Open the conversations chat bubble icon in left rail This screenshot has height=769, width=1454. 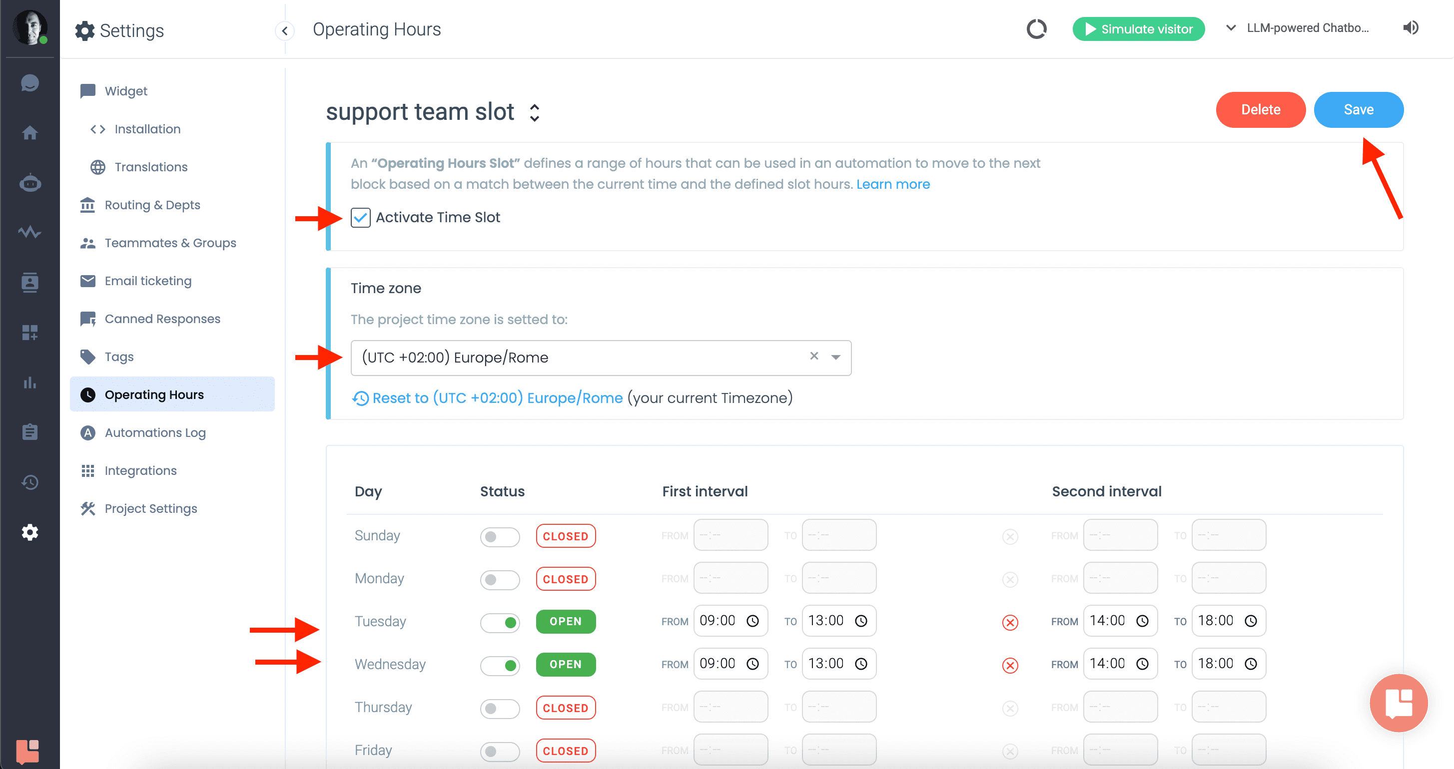(x=30, y=83)
